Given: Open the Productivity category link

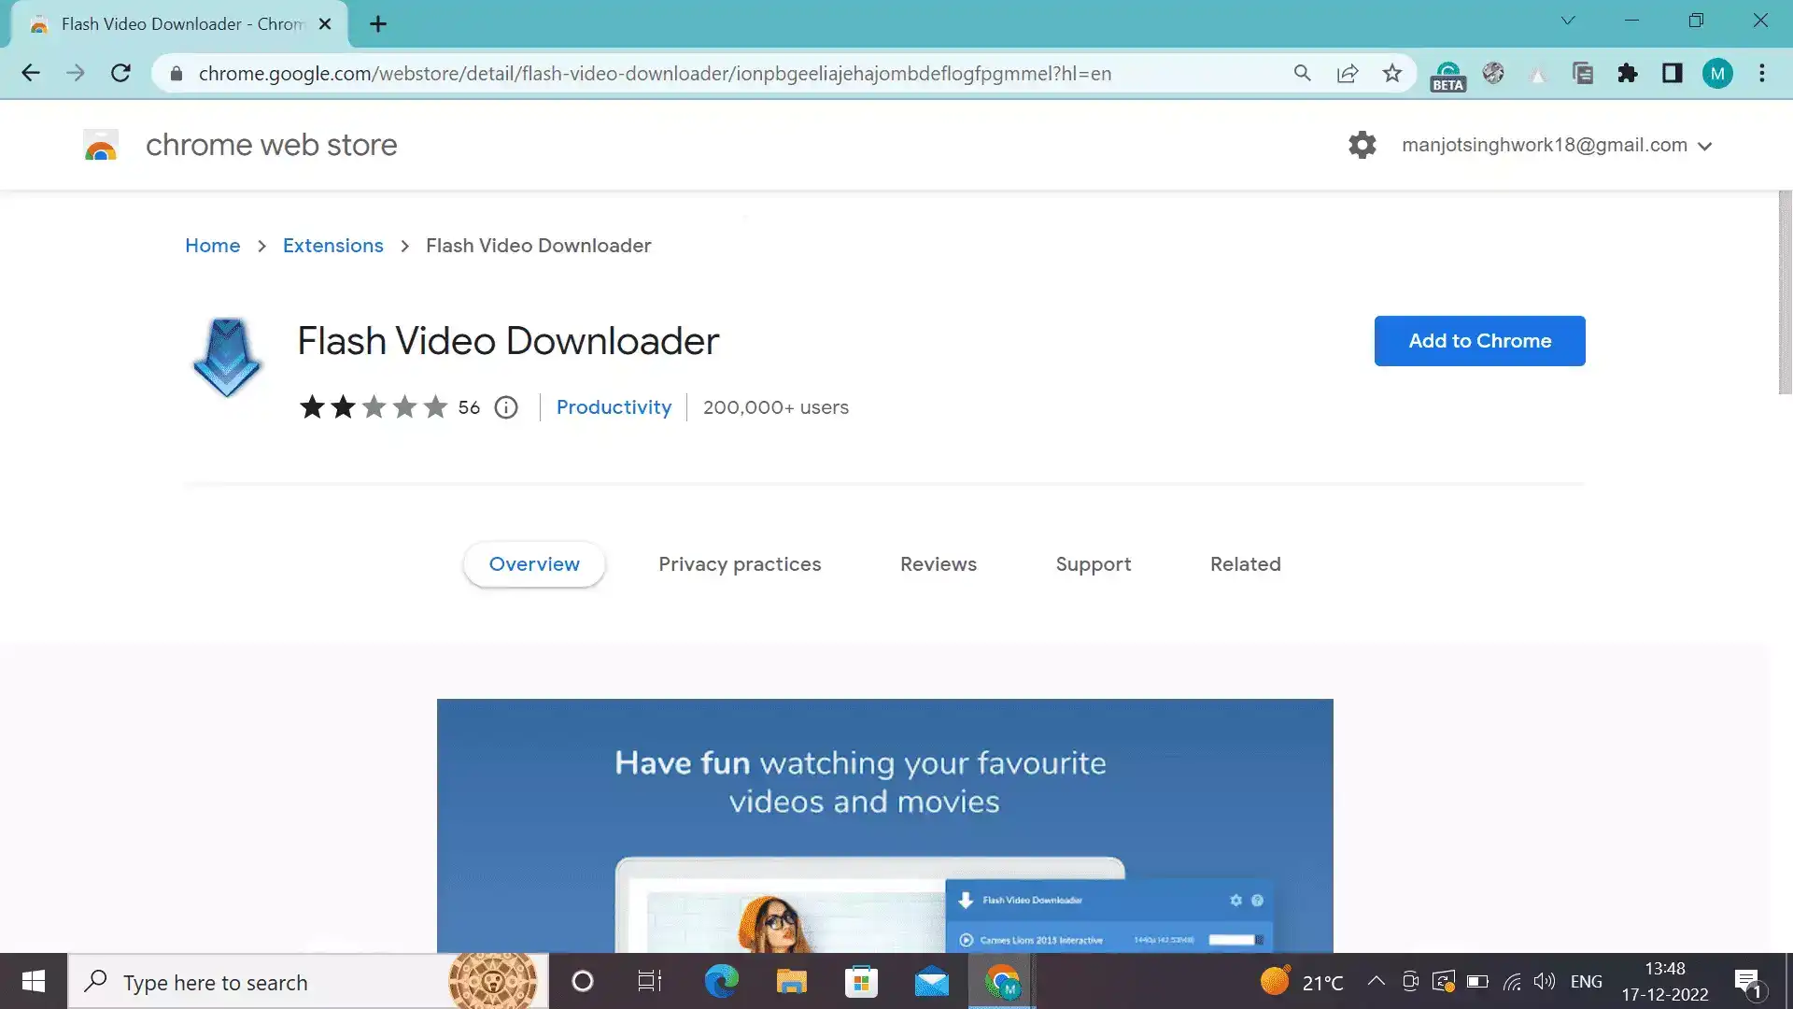Looking at the screenshot, I should click(614, 407).
